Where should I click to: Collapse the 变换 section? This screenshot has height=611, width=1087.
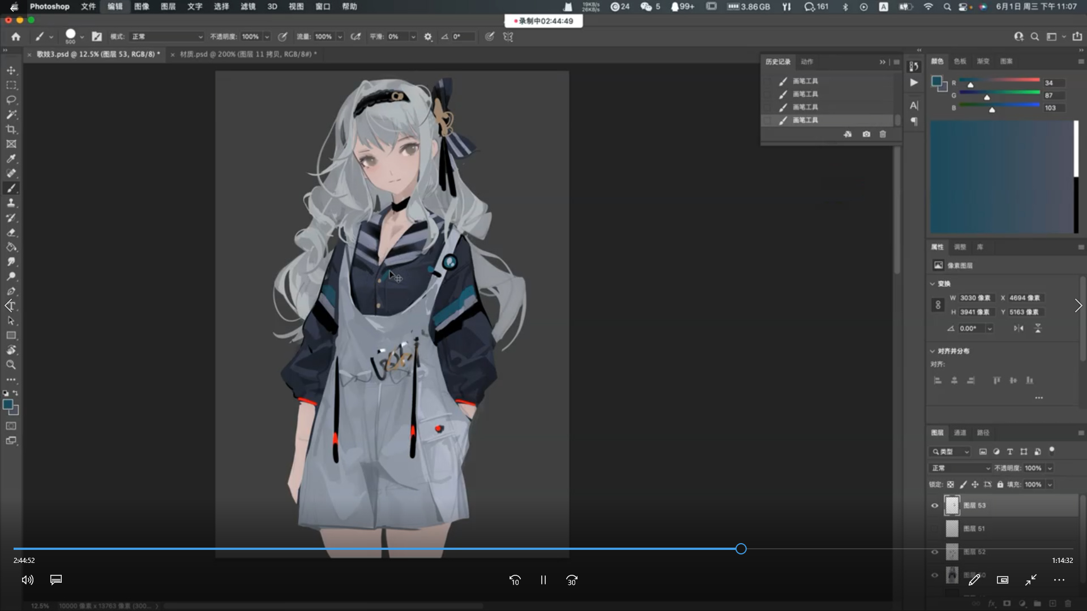coord(932,283)
